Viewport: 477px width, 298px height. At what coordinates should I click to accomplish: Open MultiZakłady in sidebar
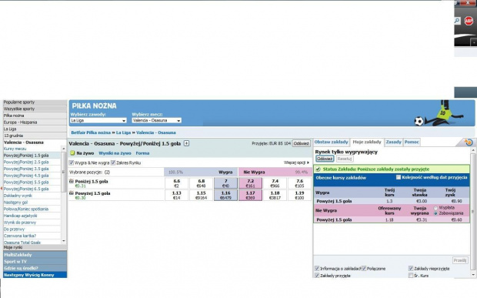[35, 255]
